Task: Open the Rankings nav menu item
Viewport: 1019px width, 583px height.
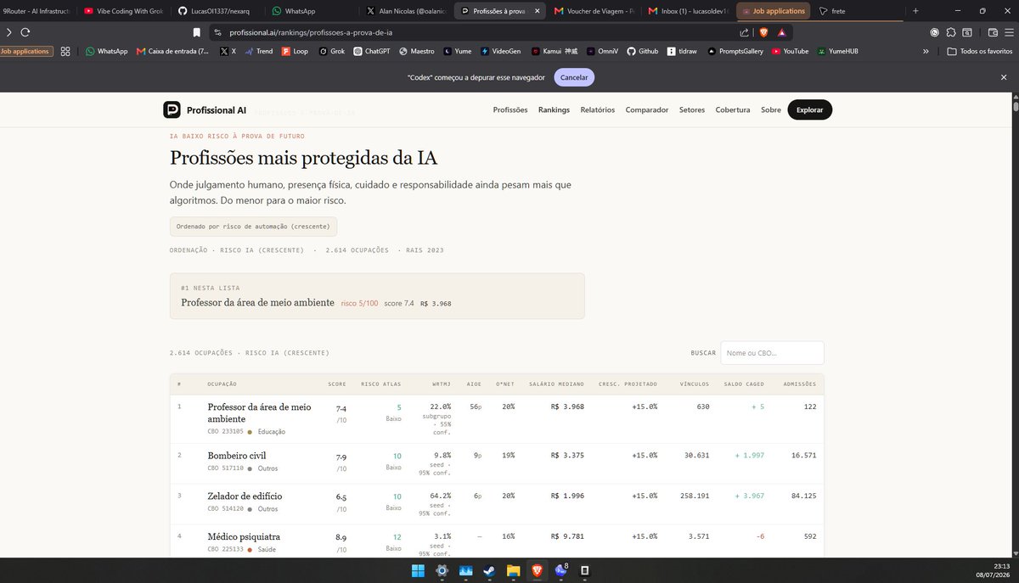Action: 554,110
